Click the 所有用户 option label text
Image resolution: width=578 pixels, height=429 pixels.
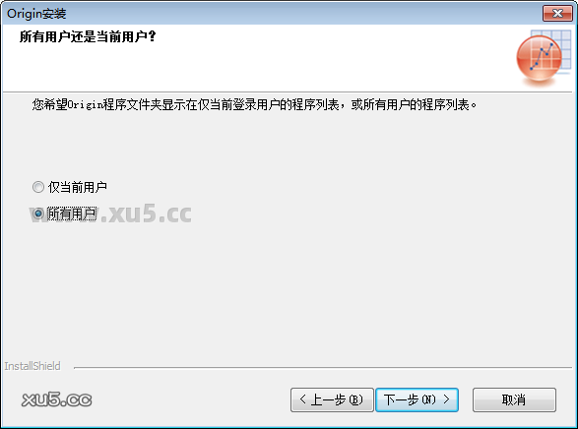point(72,214)
